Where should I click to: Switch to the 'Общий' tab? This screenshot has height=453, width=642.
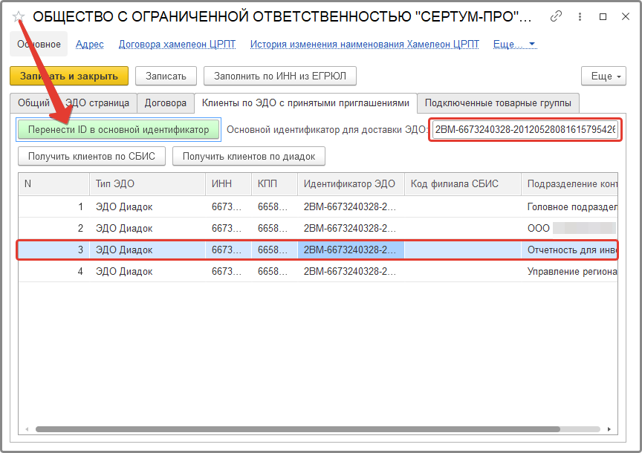click(x=33, y=103)
